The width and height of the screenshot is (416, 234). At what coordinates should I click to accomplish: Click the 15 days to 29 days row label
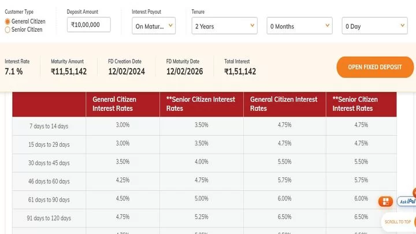point(49,144)
